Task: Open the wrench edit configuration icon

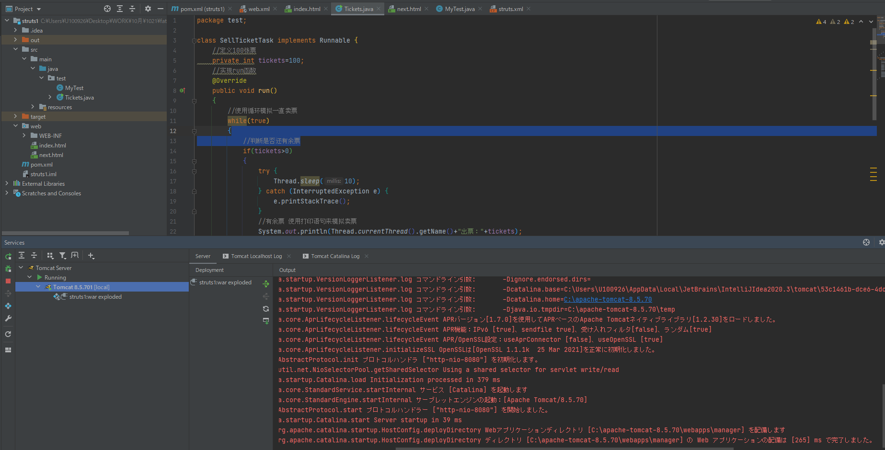Action: 8,318
